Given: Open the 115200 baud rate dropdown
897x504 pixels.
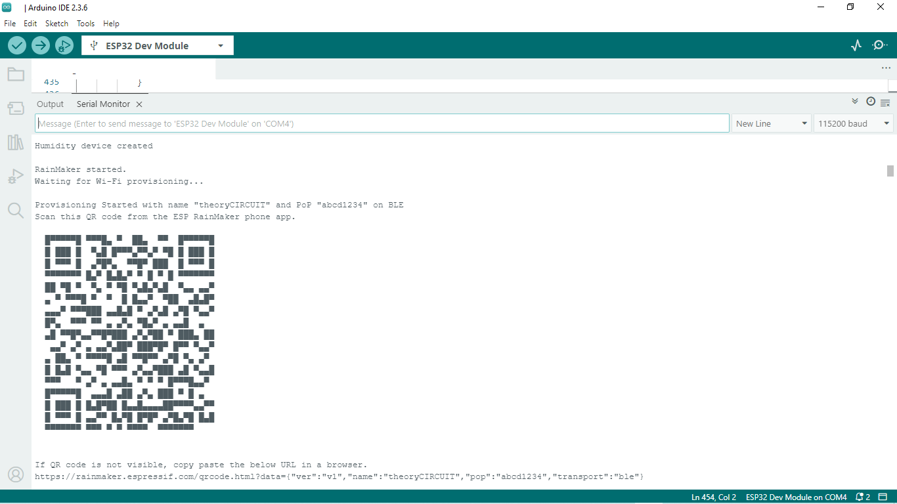Looking at the screenshot, I should (854, 123).
